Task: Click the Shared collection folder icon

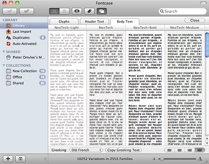Action: [x=8, y=83]
